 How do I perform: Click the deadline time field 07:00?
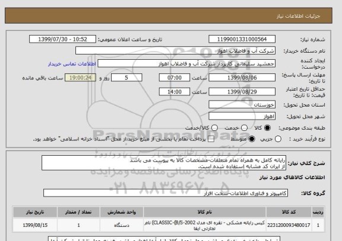(x=175, y=78)
